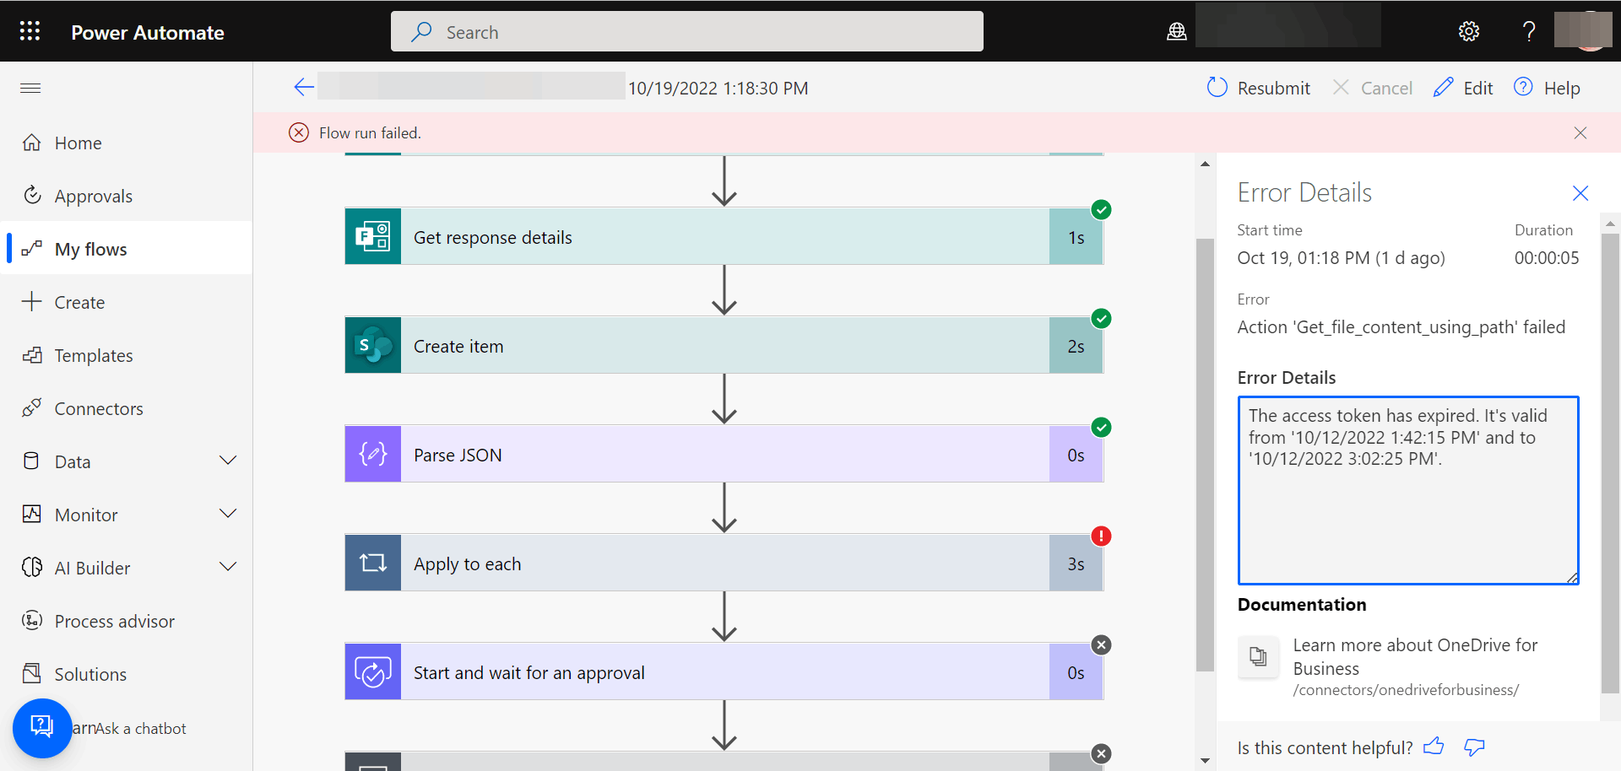Dismiss the Flow run failed banner

1580,133
